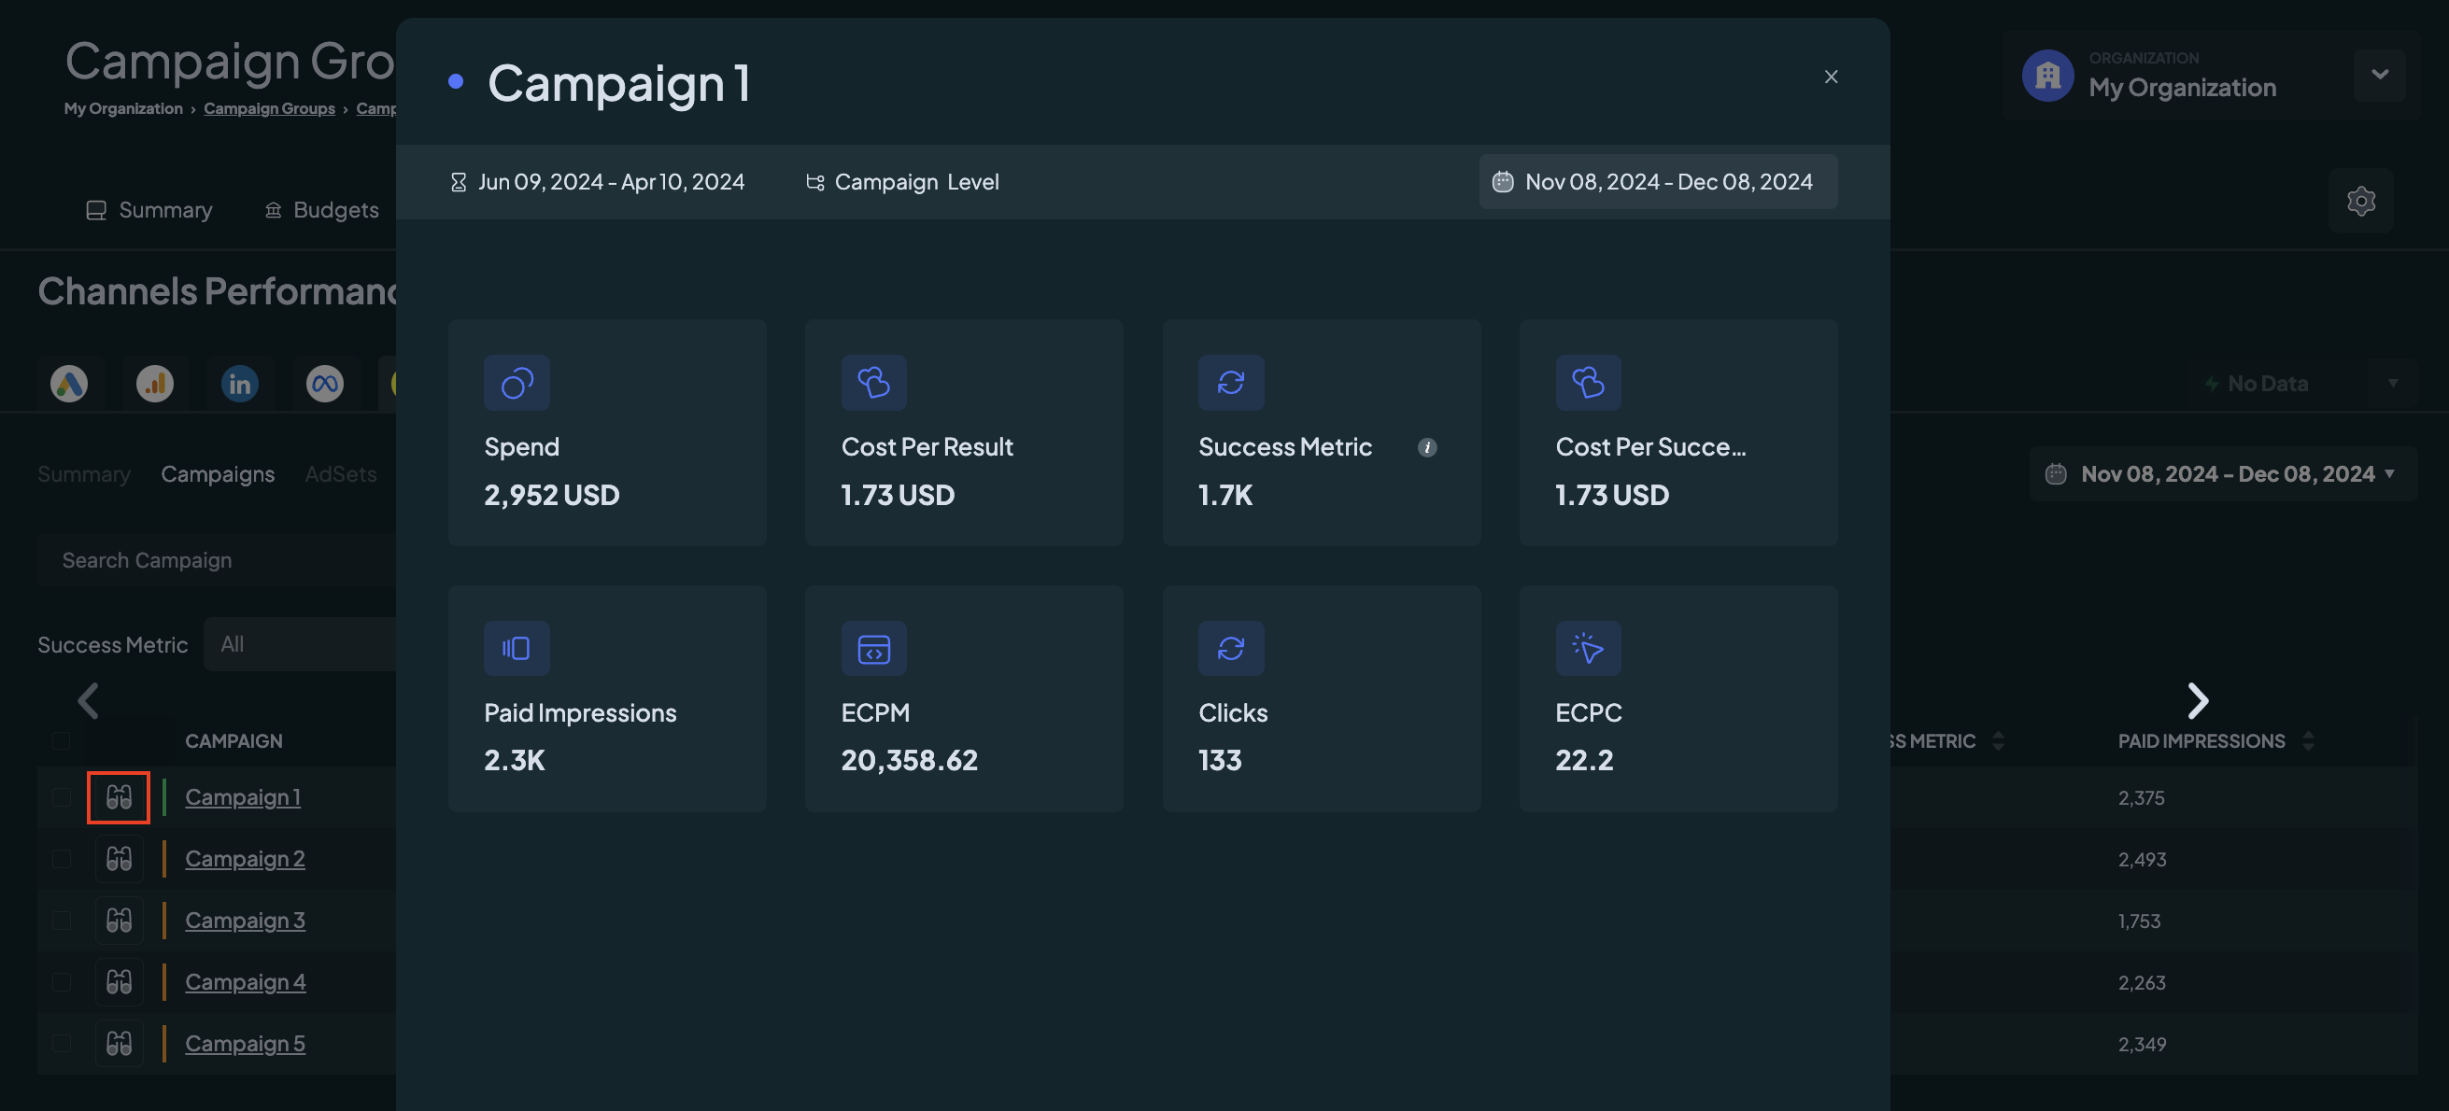Switch to the AdSets tab
This screenshot has width=2449, height=1111.
[340, 474]
